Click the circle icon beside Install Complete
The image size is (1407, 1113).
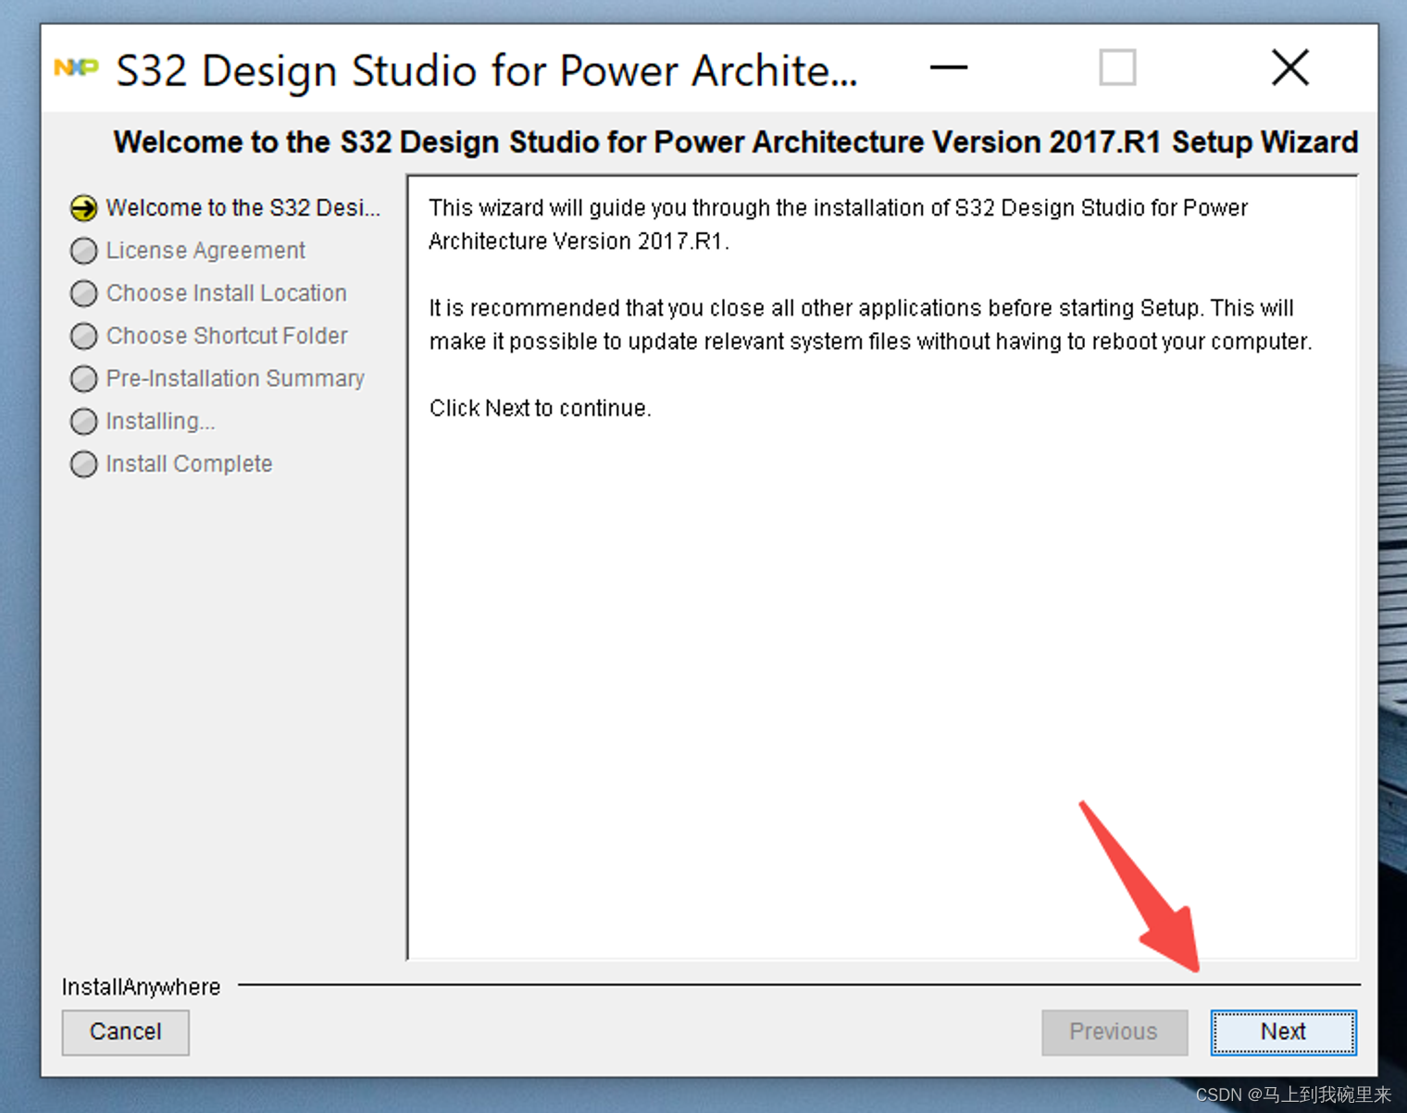83,464
